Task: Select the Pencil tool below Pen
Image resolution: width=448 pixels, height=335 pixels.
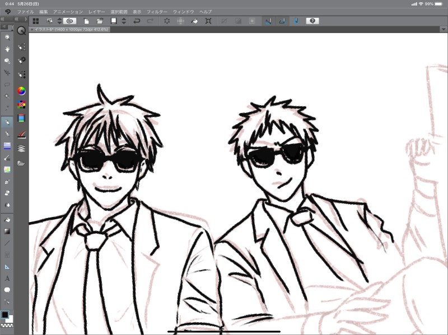Action: click(7, 134)
